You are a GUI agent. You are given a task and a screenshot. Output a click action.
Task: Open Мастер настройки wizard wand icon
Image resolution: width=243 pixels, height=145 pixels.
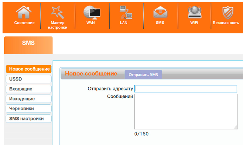[57, 13]
